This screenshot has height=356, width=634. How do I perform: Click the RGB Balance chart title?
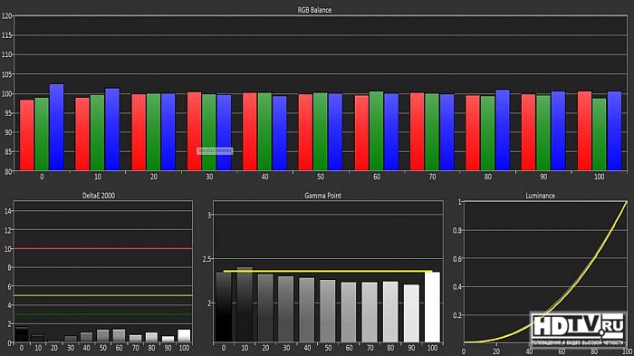pos(314,10)
